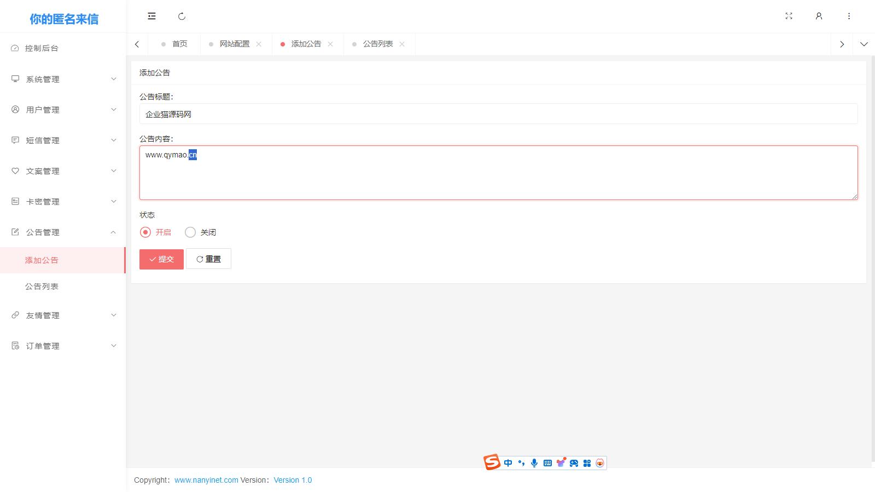Select the 关闭 status radio button
Image resolution: width=875 pixels, height=492 pixels.
190,232
